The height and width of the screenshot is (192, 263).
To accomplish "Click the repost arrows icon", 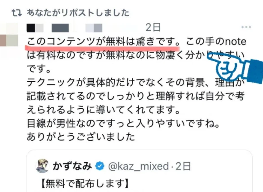I will tap(17, 13).
